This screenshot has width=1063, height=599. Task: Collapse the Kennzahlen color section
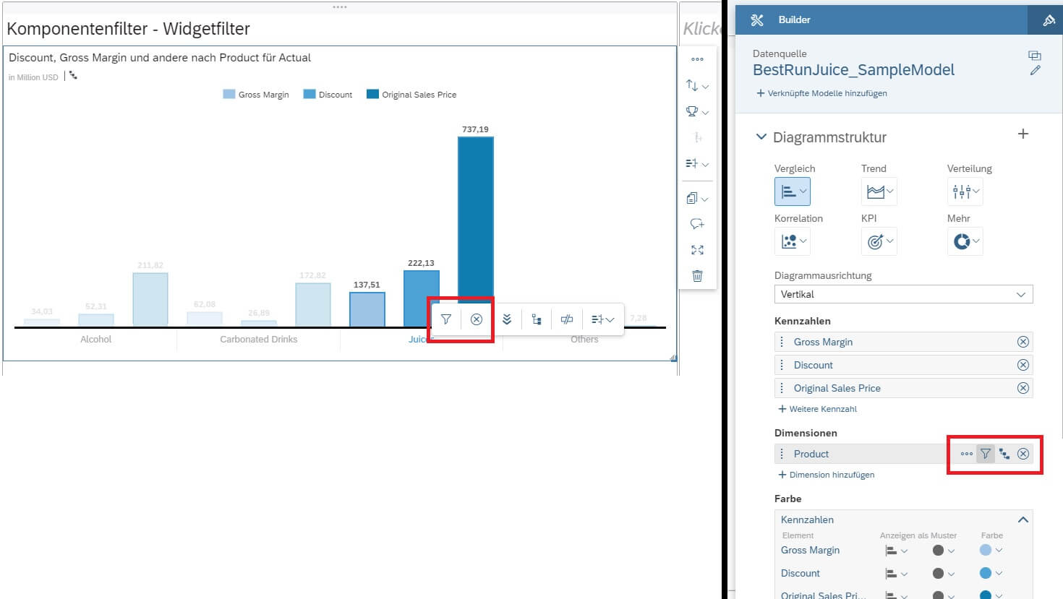point(1023,520)
